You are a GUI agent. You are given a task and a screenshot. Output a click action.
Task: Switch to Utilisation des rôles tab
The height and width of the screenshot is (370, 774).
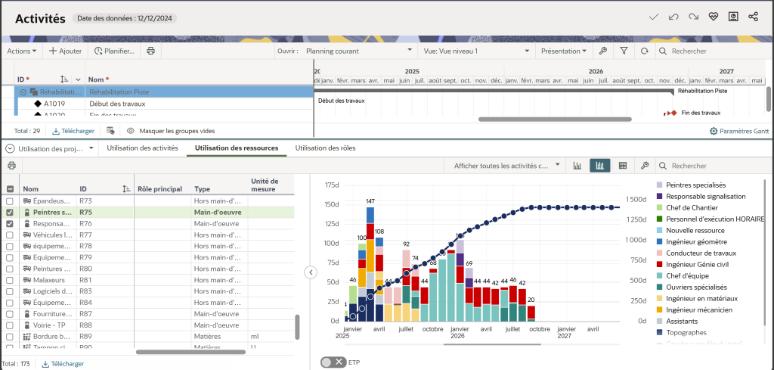coord(325,148)
